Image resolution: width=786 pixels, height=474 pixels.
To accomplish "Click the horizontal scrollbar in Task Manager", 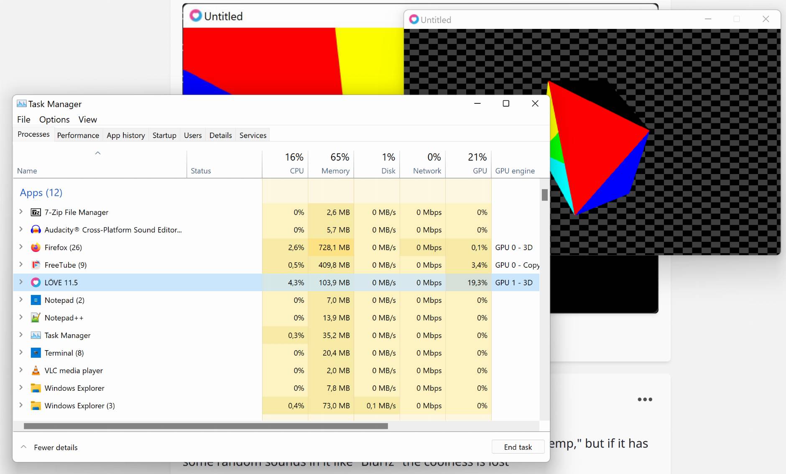I will pos(206,426).
